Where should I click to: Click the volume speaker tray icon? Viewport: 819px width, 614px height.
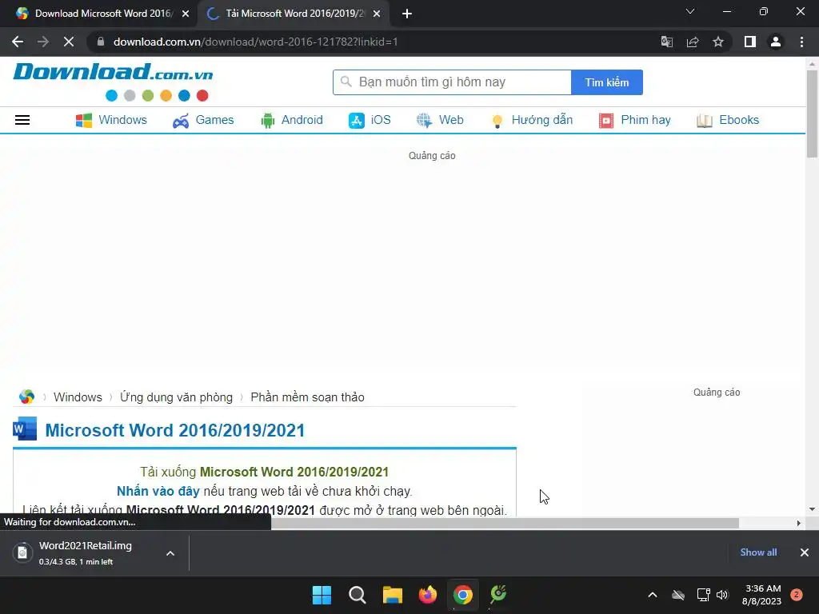click(722, 595)
